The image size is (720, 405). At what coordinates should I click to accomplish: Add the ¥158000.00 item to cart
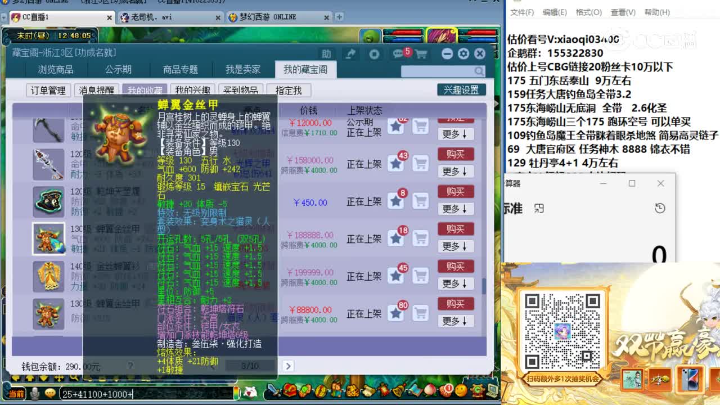(x=420, y=164)
